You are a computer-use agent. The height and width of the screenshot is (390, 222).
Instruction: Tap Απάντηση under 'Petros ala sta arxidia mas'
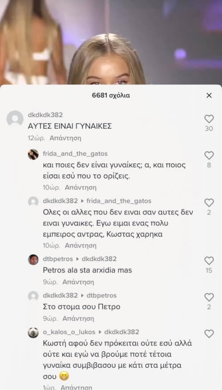coord(78,282)
